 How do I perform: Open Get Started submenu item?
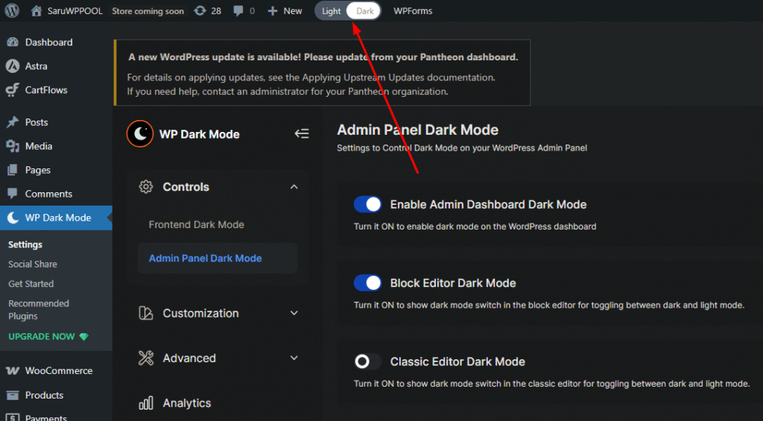click(x=31, y=283)
